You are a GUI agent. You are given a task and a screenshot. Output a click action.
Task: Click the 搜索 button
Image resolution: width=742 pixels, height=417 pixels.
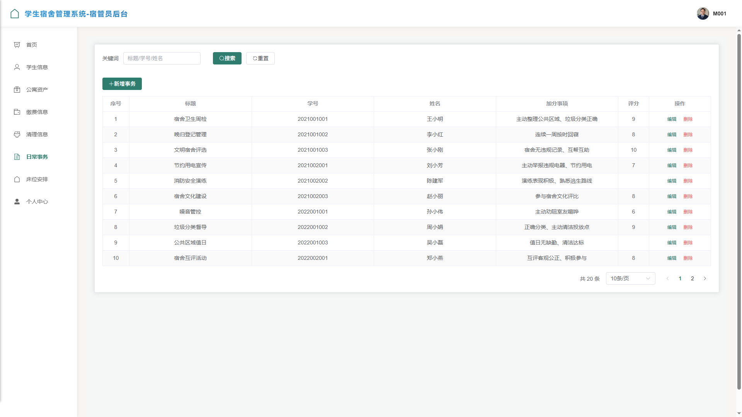tap(227, 58)
